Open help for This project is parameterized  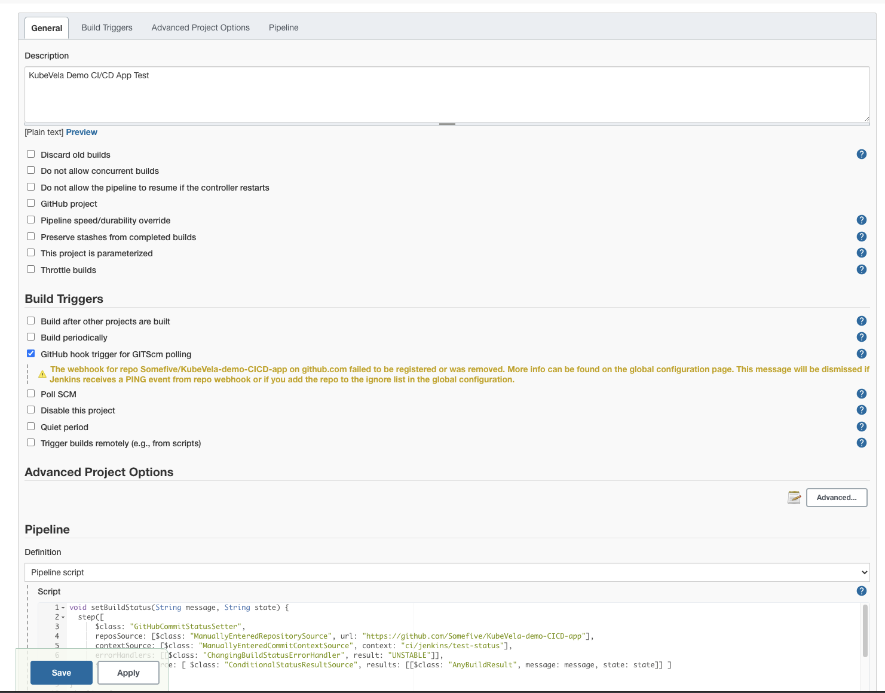[861, 253]
